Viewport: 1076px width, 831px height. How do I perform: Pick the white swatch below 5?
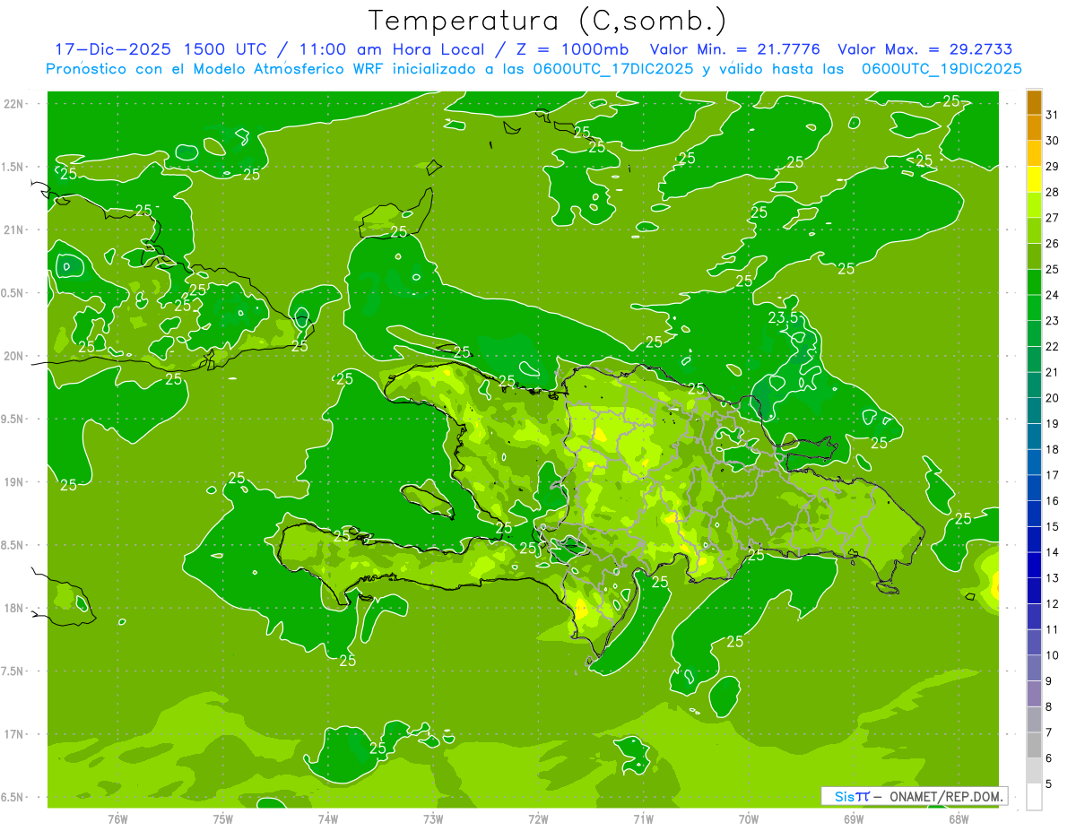1034,797
